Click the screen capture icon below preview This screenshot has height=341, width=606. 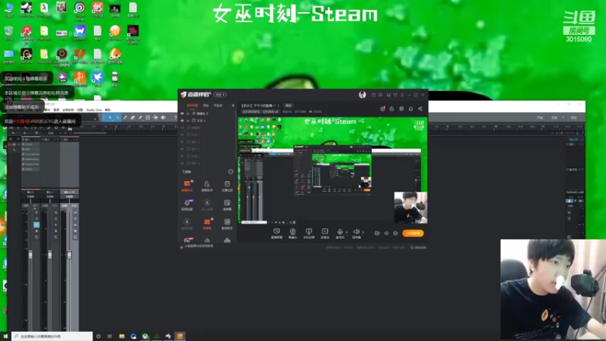(276, 231)
